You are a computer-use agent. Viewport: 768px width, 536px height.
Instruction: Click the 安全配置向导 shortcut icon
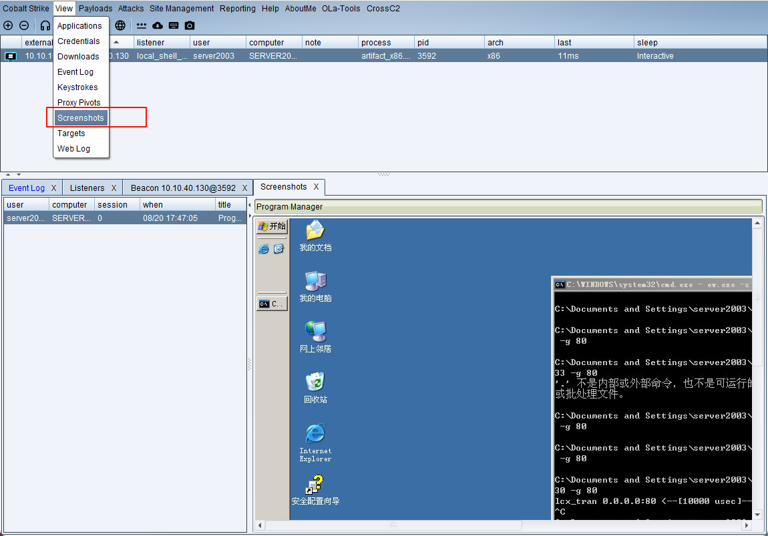click(x=315, y=485)
